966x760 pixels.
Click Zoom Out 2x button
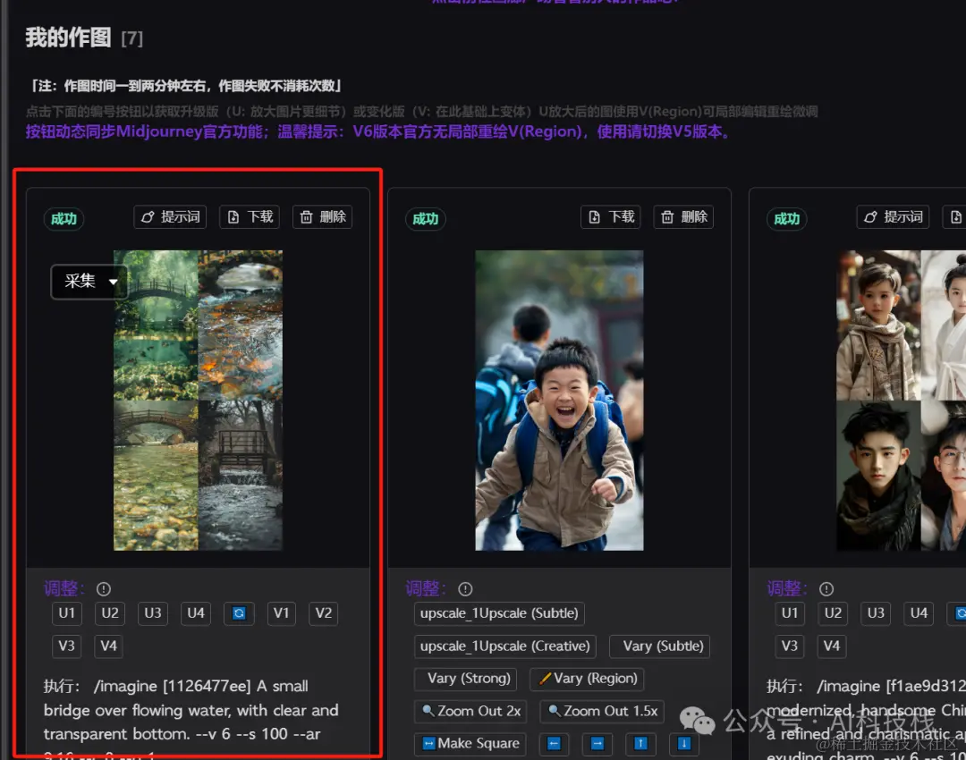coord(470,711)
